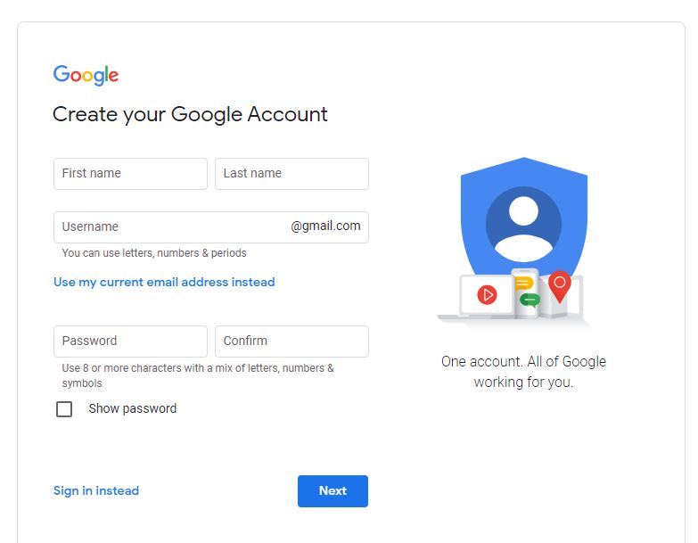Viewport: 698px width, 543px height.
Task: Click the yellow chat bubble on the phone
Action: pos(524,284)
